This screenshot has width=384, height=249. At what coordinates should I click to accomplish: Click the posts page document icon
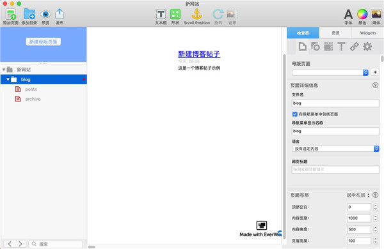(18, 89)
